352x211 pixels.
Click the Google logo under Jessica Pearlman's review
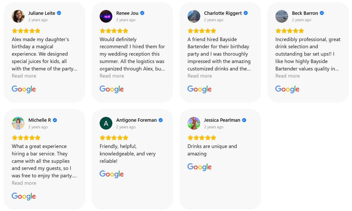[x=200, y=167]
